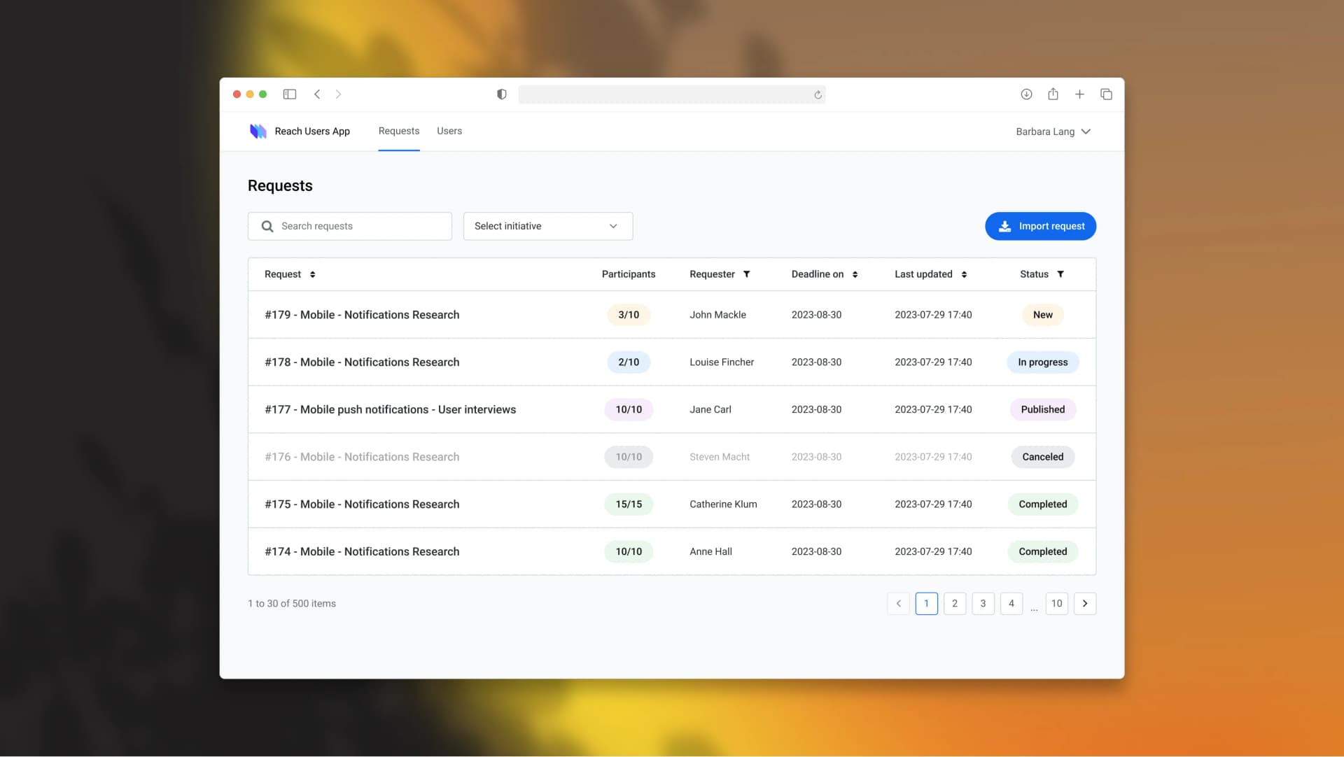Open request #179 - Mobile - Notifications Research
This screenshot has height=757, width=1344.
(x=362, y=316)
